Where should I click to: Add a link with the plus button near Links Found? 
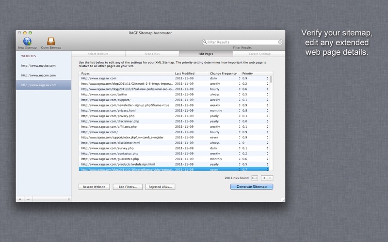pos(264,178)
